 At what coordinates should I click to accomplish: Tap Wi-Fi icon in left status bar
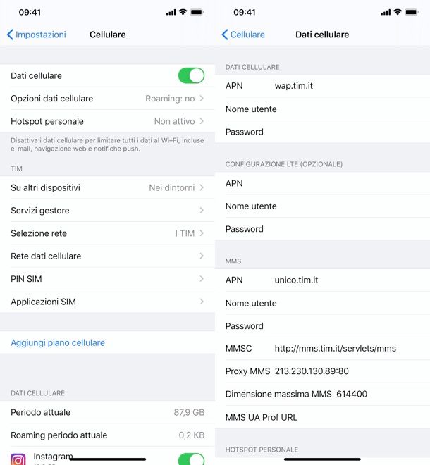tap(183, 12)
